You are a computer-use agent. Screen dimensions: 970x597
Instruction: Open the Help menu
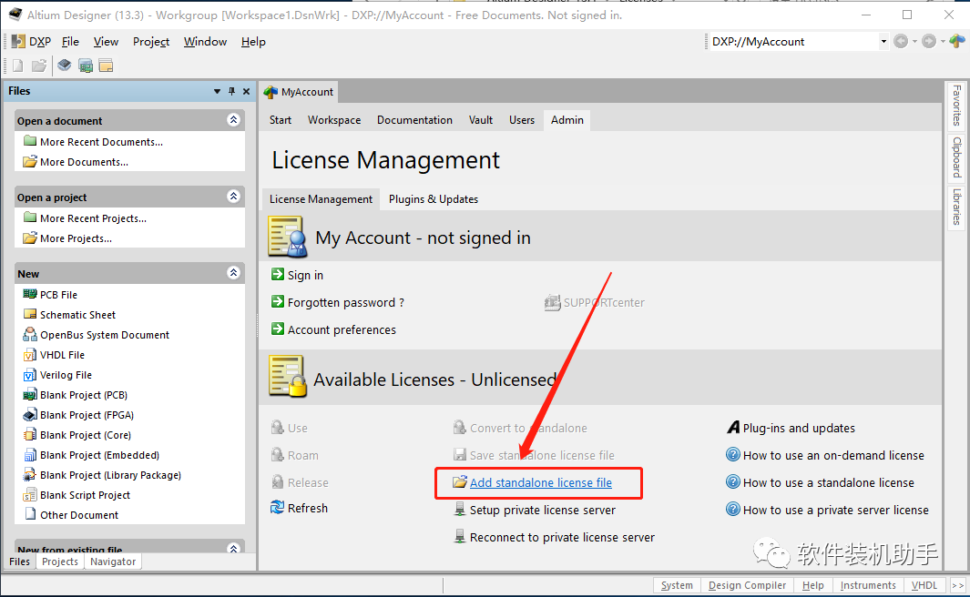[x=253, y=41]
